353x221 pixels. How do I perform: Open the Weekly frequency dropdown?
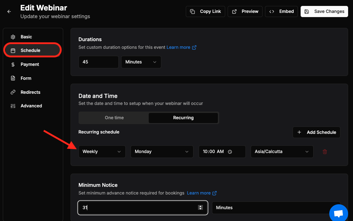pos(102,152)
